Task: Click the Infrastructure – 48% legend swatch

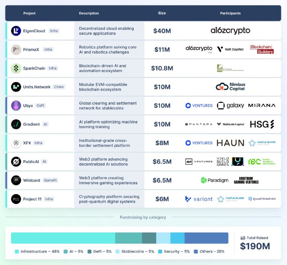Action: coord(17,251)
